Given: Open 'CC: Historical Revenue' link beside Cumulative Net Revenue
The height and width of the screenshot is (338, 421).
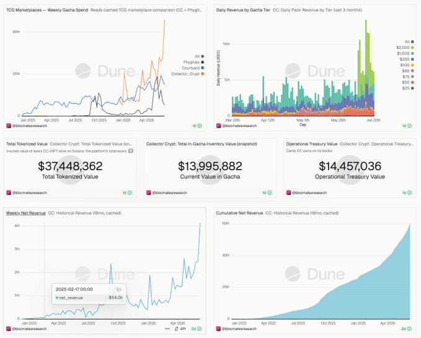Looking at the screenshot, I should click(x=302, y=213).
